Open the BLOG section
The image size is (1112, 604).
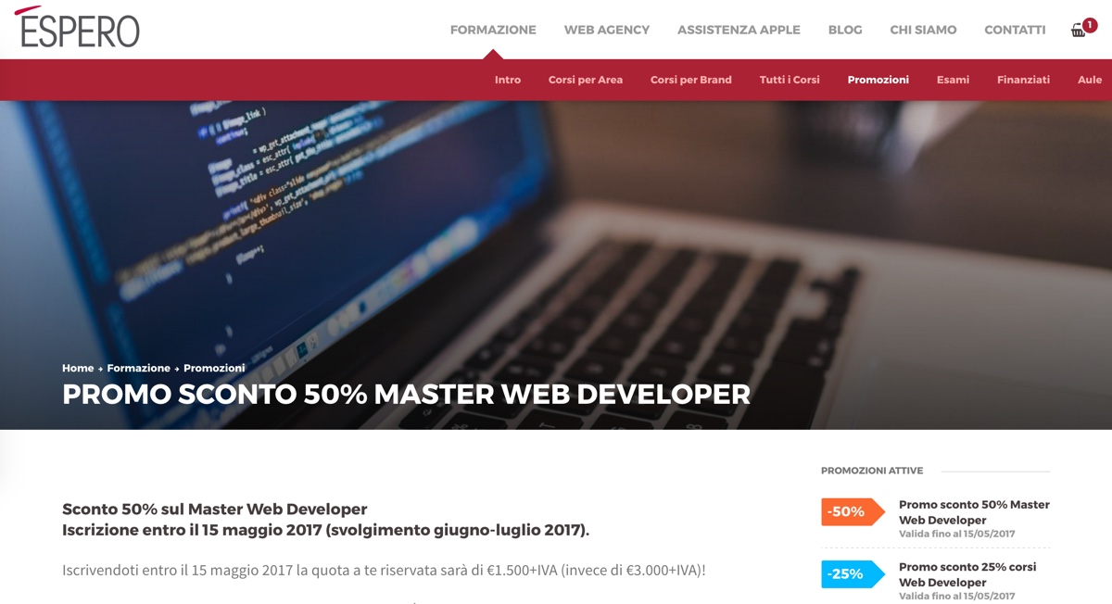click(844, 30)
